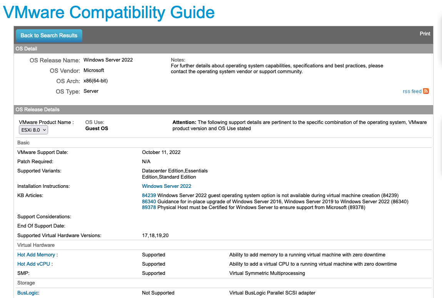Click the Storage section header

pyautogui.click(x=26, y=283)
